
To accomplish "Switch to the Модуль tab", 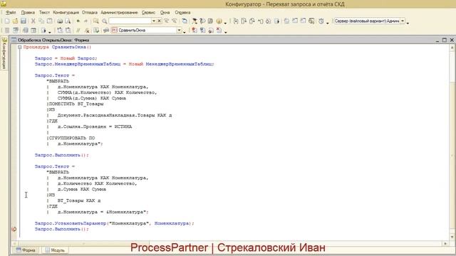I will (x=55, y=250).
